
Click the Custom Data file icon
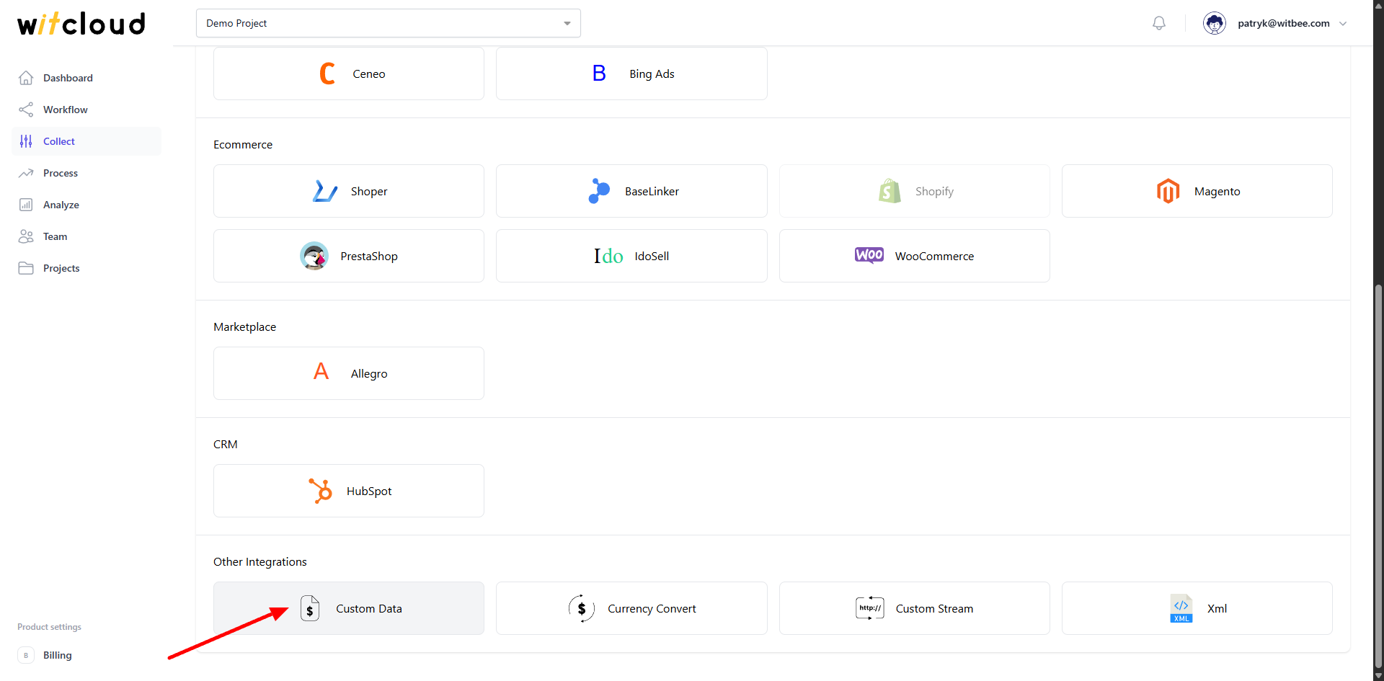310,608
